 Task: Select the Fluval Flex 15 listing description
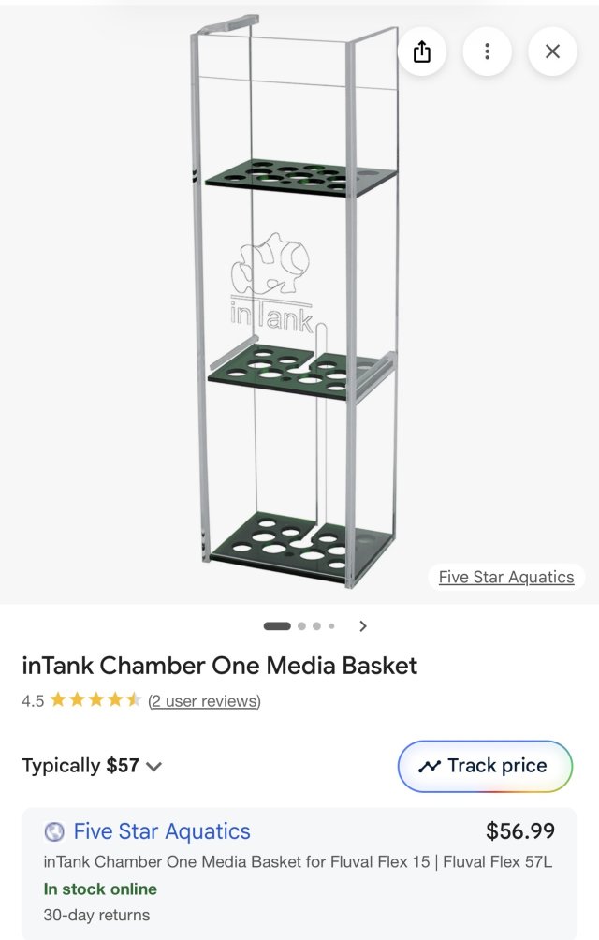point(298,861)
